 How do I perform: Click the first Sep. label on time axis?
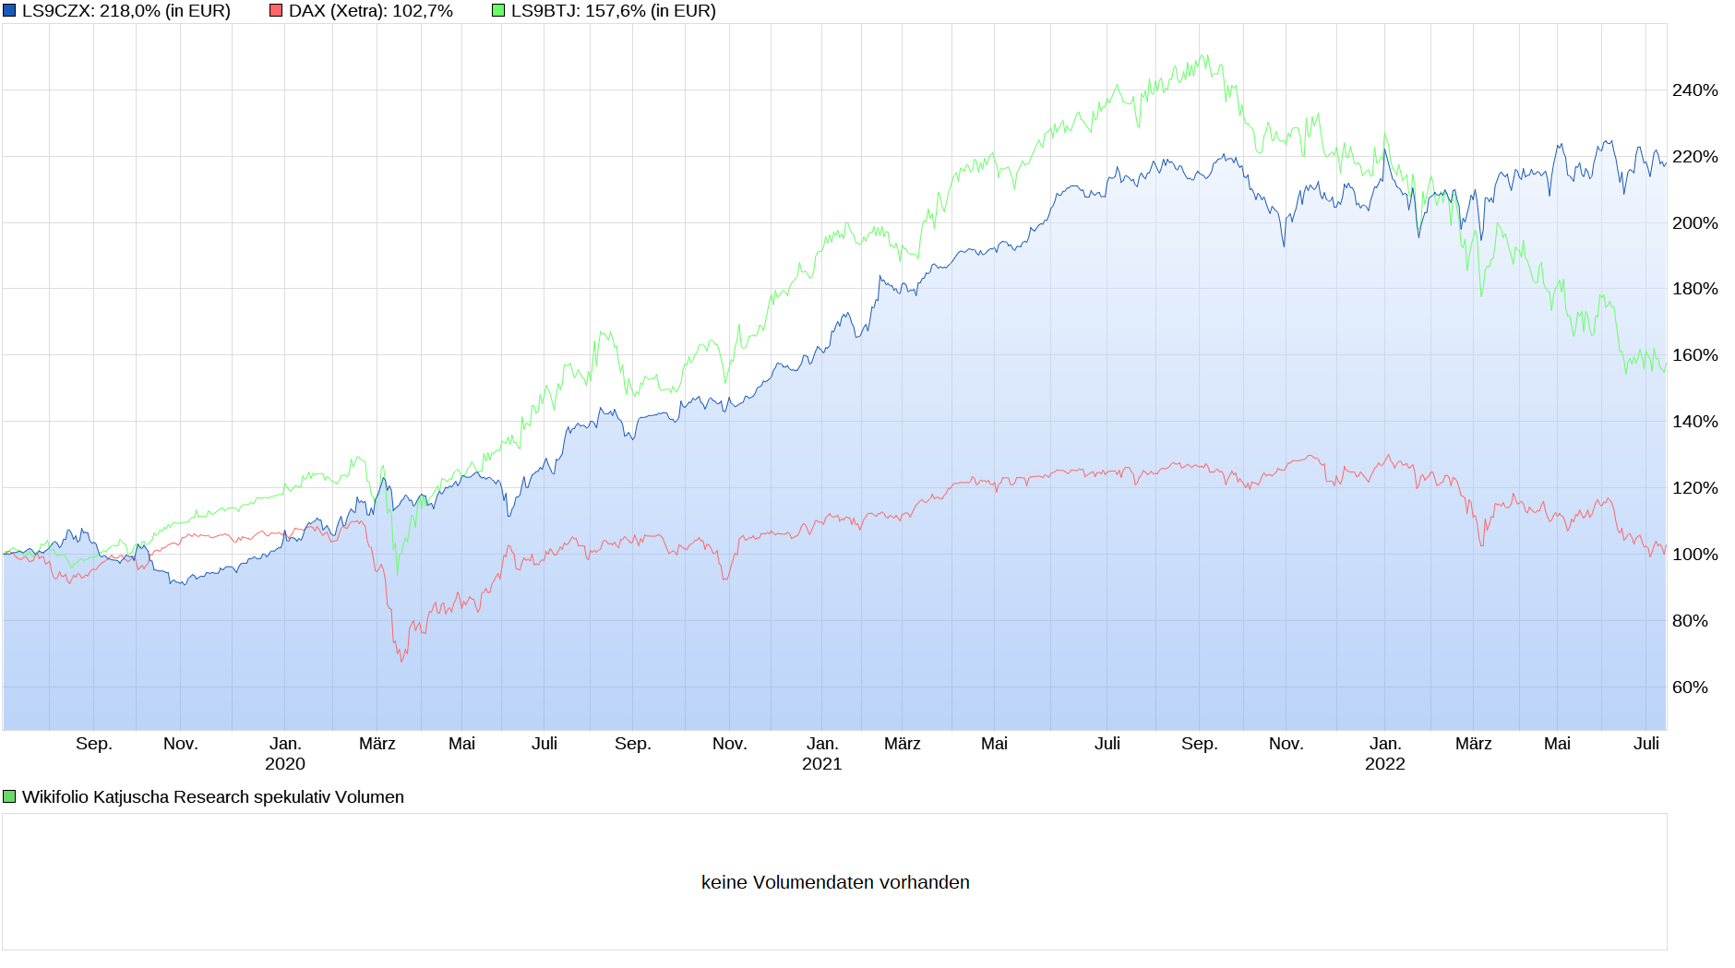pyautogui.click(x=94, y=744)
